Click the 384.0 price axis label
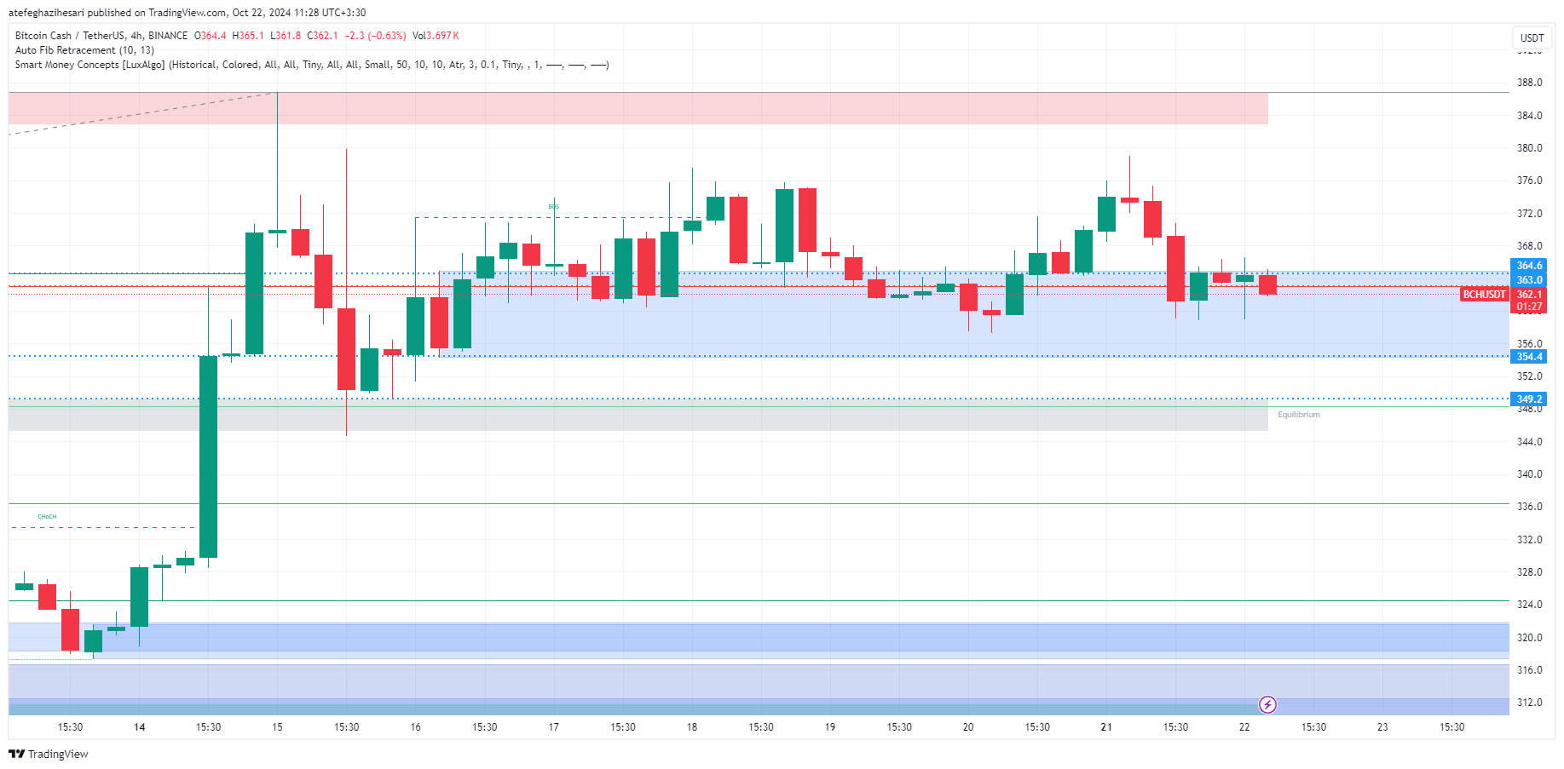This screenshot has width=1564, height=769. coord(1529,116)
